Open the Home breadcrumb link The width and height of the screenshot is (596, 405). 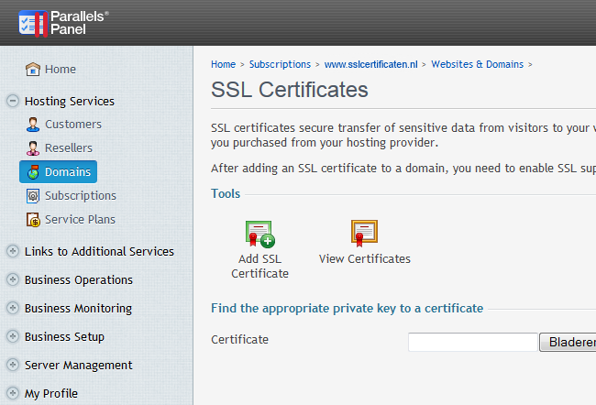click(223, 65)
